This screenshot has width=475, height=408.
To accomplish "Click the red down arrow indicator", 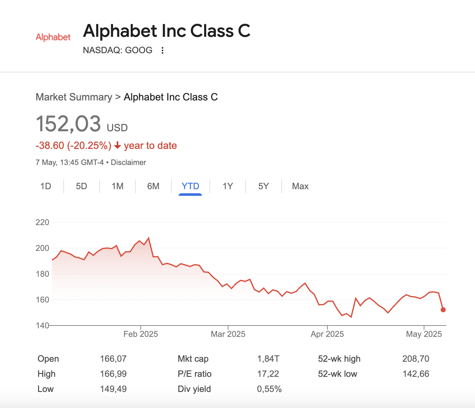I will coord(117,145).
